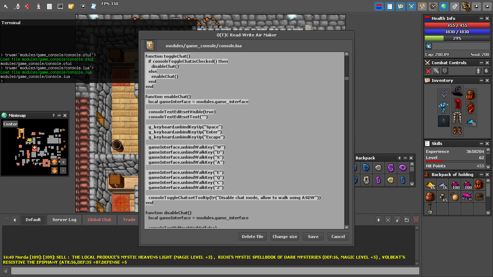
Task: Open the gears settings icon in top-right toolbar
Action: click(455, 6)
